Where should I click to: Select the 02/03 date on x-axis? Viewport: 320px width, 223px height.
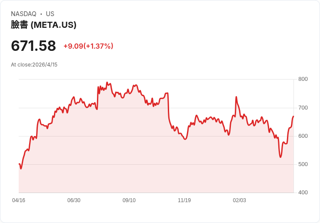240,200
